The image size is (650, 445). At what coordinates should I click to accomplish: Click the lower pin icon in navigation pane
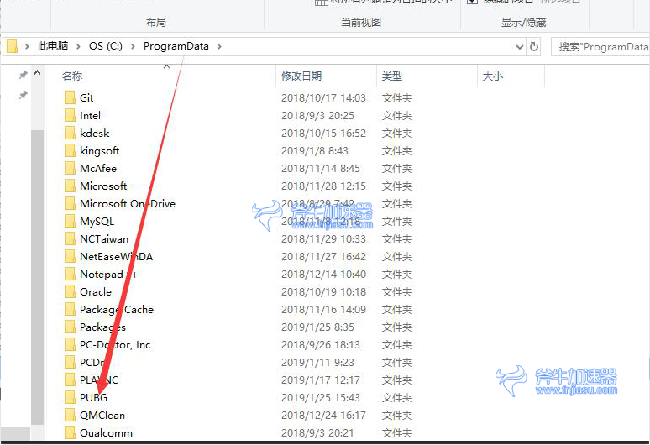point(24,96)
